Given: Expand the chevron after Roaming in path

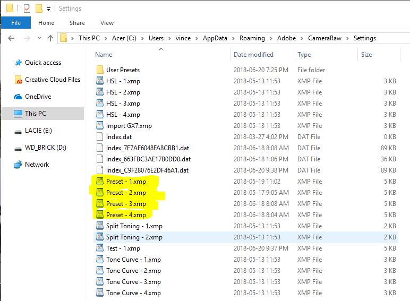Looking at the screenshot, I should 271,38.
